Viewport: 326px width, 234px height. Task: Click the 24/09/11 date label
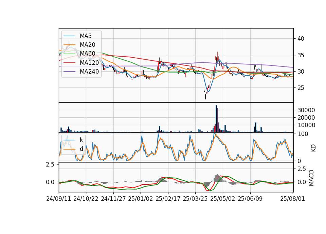(59, 199)
